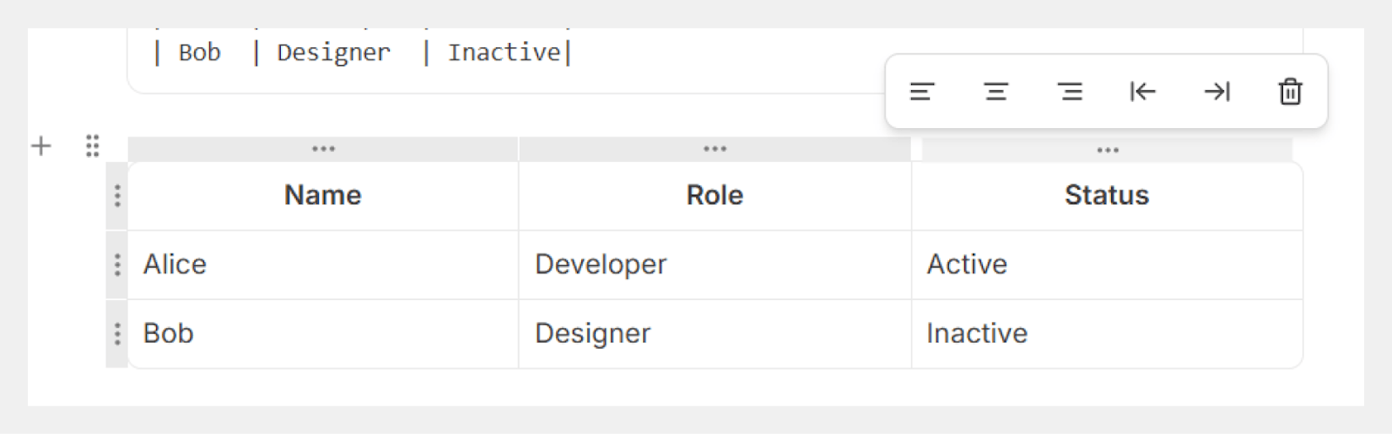The image size is (1392, 434).
Task: Align table column text right
Action: pos(1070,92)
